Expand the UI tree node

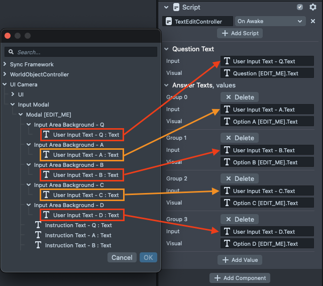pos(13,94)
